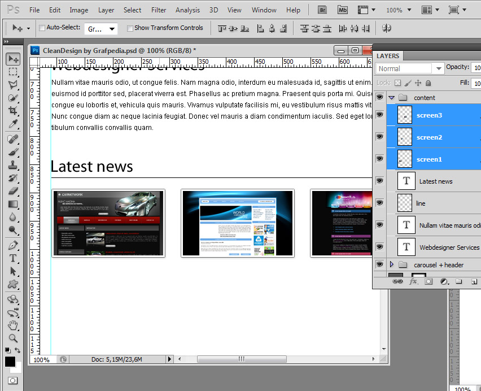
Task: Swap foreground and background colors icon
Action: click(18, 350)
